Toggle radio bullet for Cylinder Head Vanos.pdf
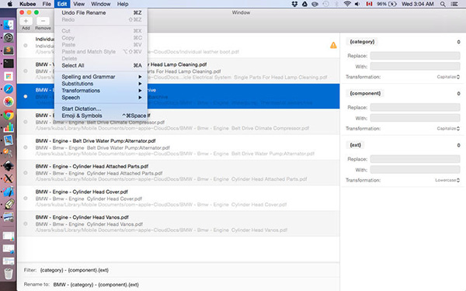 coord(26,223)
